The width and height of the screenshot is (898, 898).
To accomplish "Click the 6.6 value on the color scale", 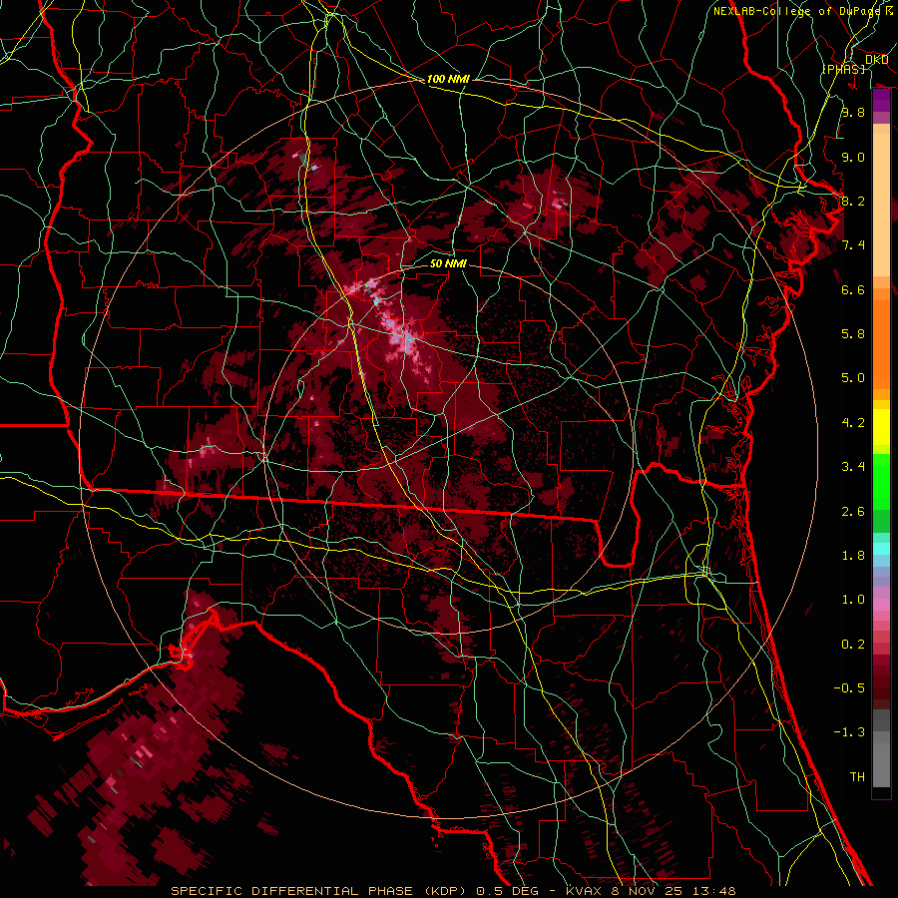I will pos(853,289).
